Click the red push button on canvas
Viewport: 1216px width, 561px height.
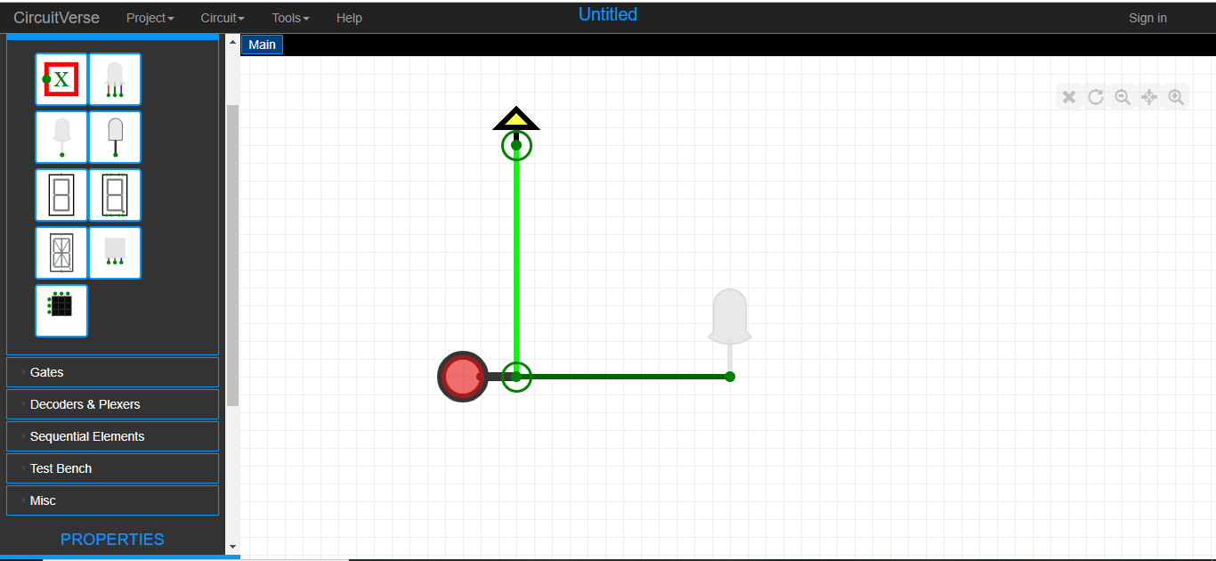click(463, 377)
